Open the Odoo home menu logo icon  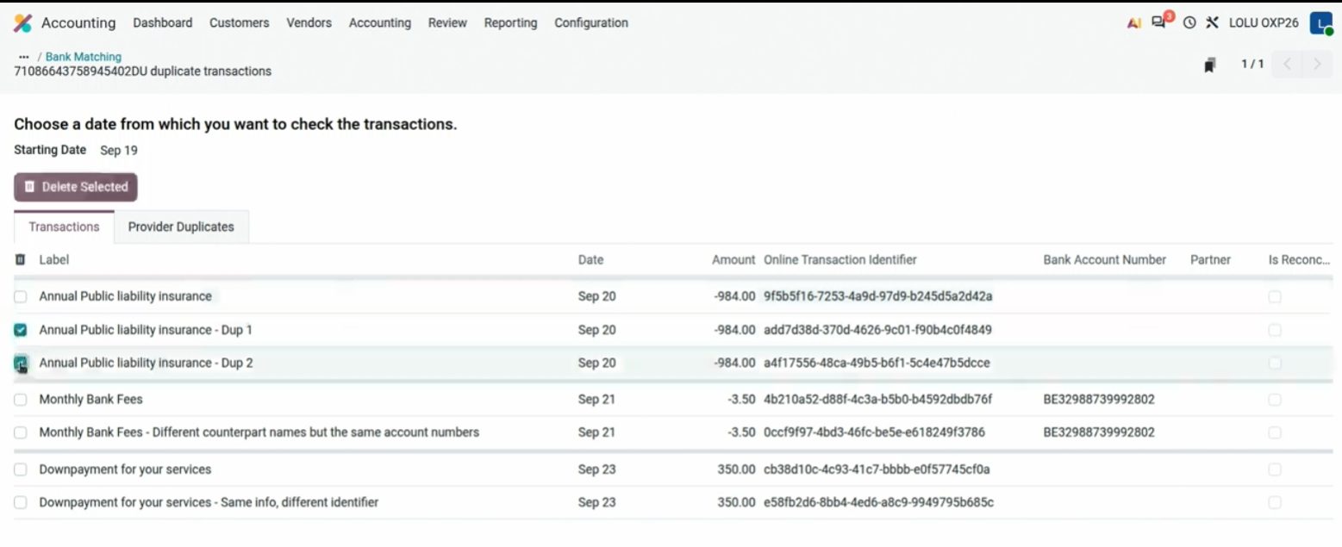(22, 23)
